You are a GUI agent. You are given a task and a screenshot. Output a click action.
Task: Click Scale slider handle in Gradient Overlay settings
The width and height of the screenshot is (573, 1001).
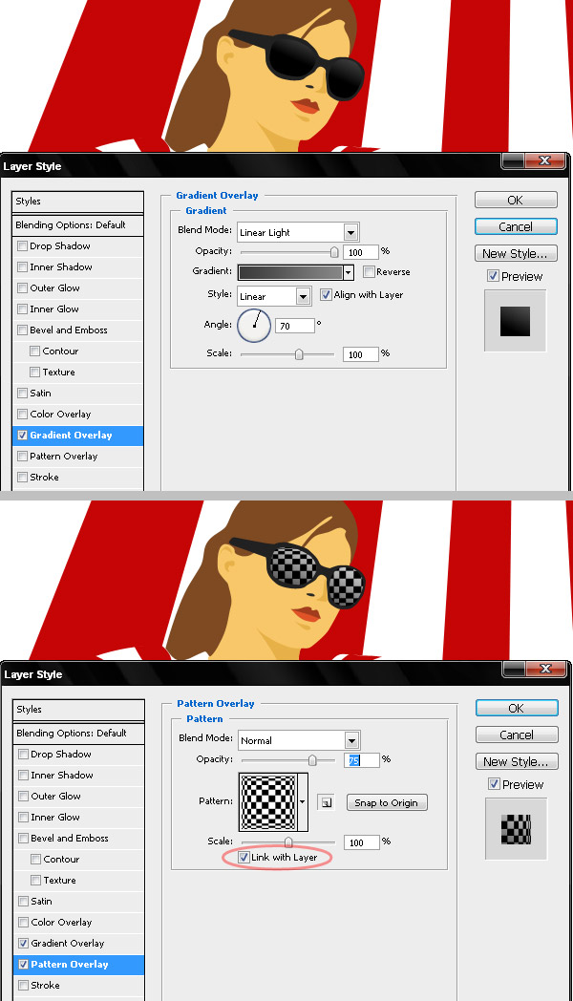(299, 354)
